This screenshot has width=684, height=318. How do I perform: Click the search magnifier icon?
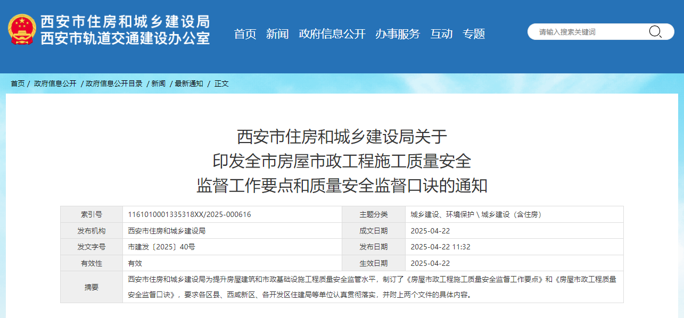656,31
